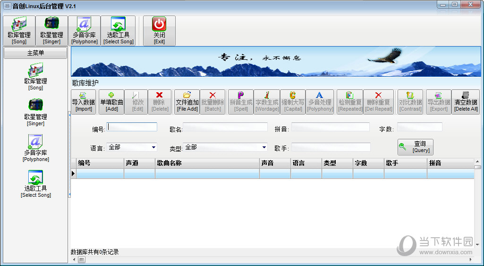This screenshot has width=484, height=266.
Task: Open Singer management in left sidebar
Action: pos(35,113)
